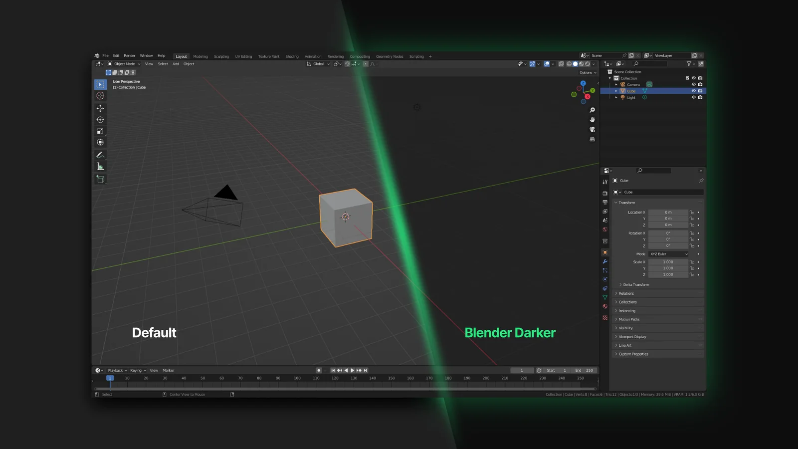The image size is (798, 449).
Task: Click the Options button in the viewport
Action: (x=587, y=72)
